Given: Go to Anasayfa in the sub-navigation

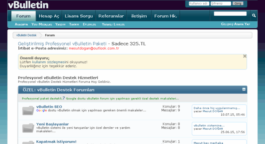Looking at the screenshot, I should [21, 25].
